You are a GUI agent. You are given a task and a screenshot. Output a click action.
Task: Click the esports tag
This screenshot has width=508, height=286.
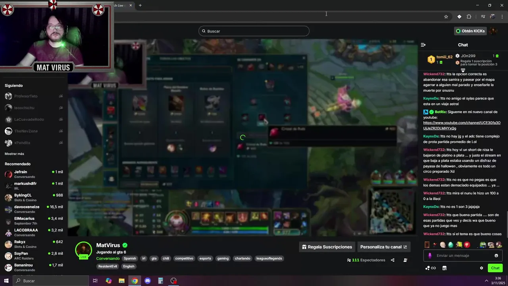click(205, 259)
